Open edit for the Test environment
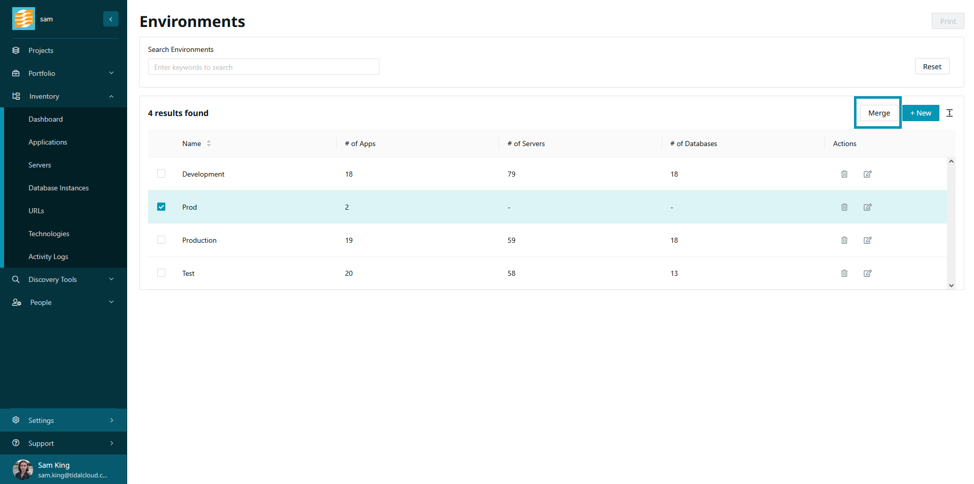The width and height of the screenshot is (974, 484). click(x=867, y=273)
